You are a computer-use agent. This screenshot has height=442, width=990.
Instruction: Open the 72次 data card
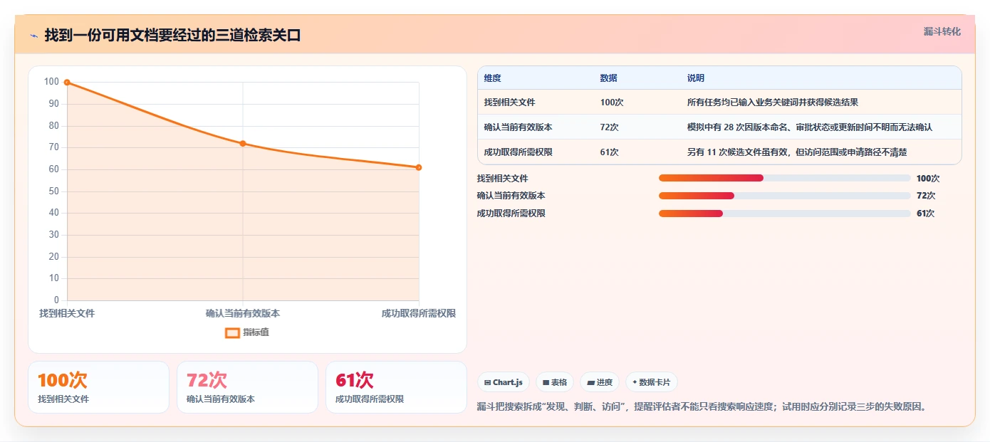(247, 387)
